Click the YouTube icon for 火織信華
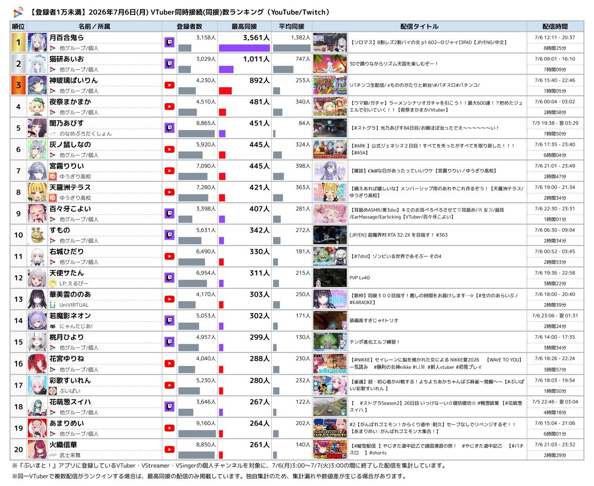 click(x=169, y=449)
